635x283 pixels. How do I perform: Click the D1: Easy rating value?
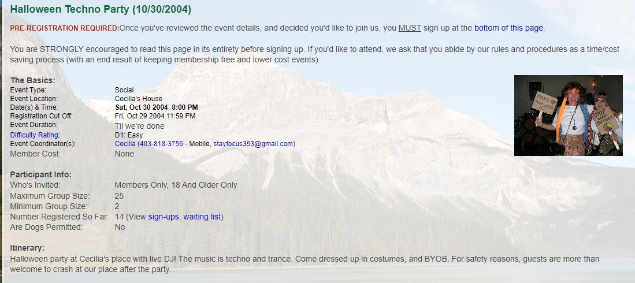click(x=129, y=135)
